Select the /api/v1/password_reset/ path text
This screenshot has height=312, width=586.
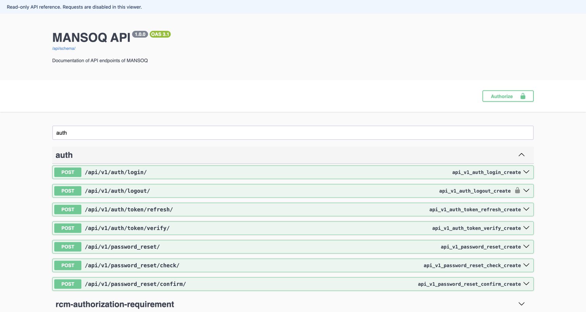pos(122,247)
